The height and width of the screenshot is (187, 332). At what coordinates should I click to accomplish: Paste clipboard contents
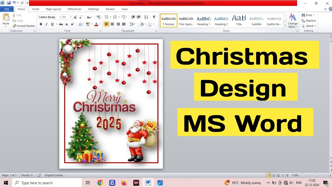tap(6, 21)
